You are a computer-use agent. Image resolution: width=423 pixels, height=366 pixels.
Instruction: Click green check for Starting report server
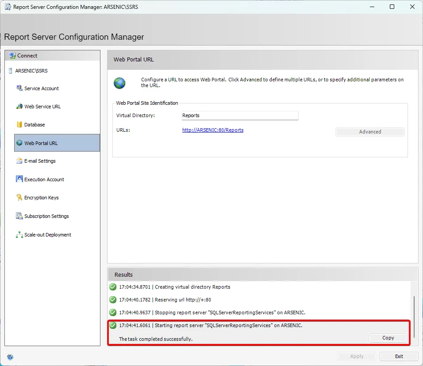[x=113, y=325]
